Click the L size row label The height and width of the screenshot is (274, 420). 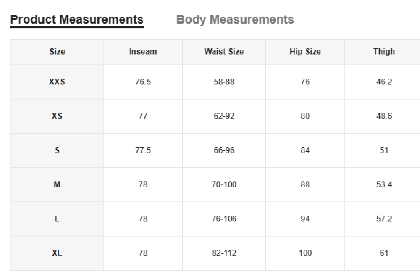pos(57,219)
